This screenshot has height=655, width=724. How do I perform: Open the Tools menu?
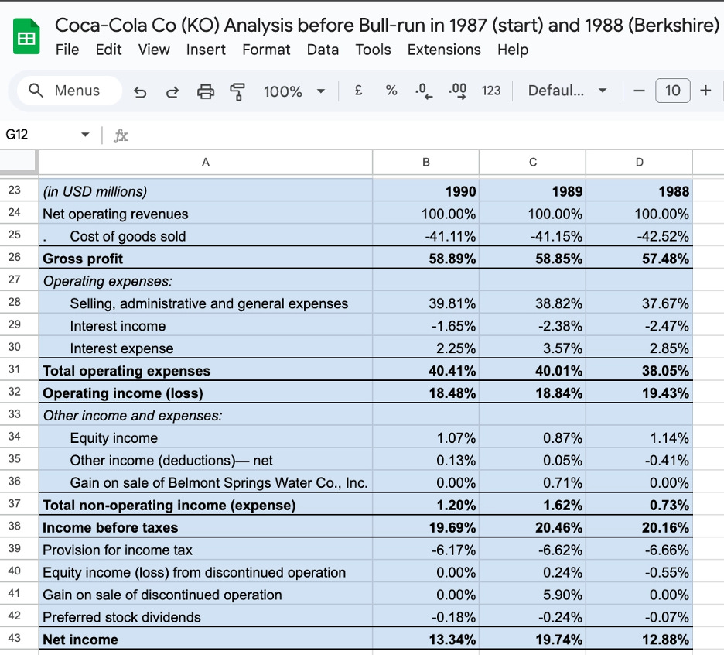[x=373, y=50]
